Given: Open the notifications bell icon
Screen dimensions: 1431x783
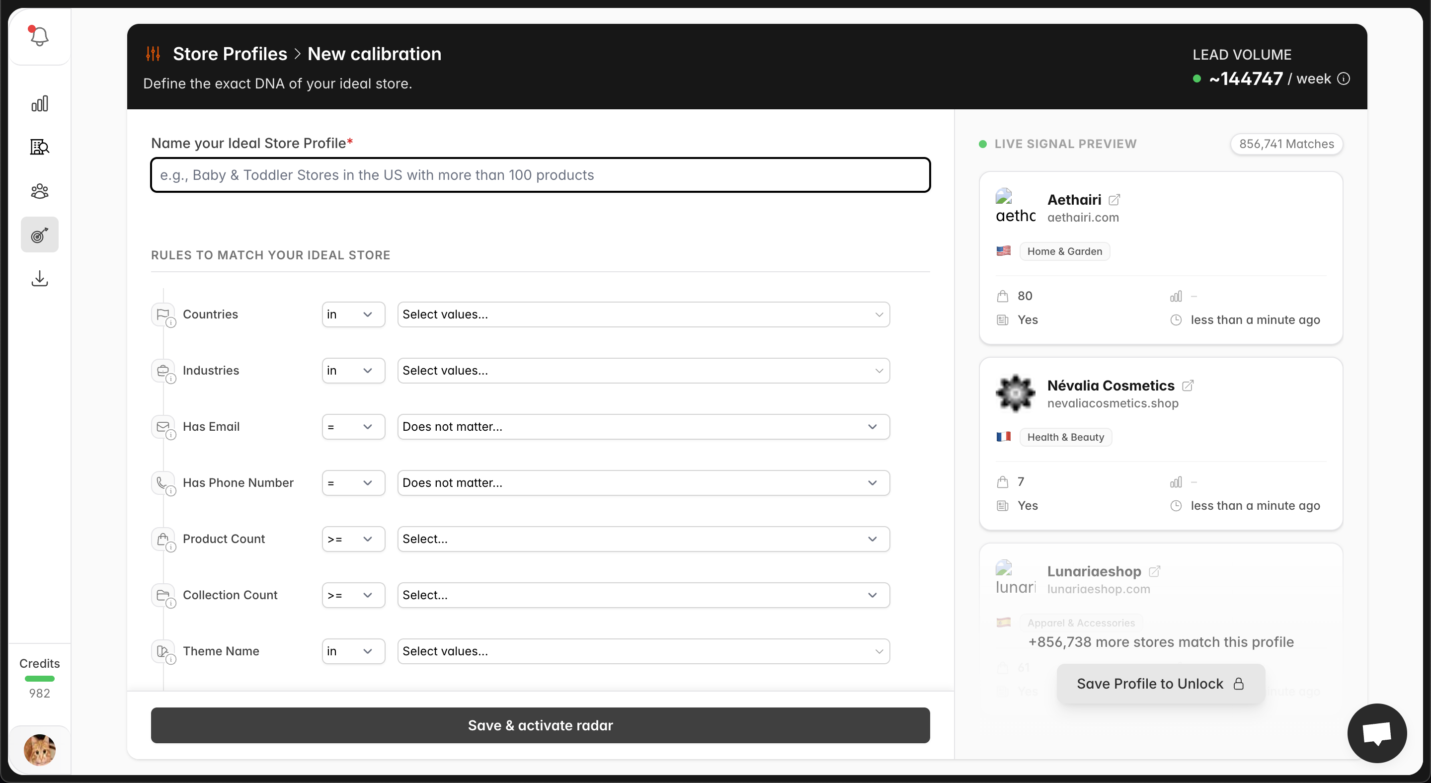Looking at the screenshot, I should tap(39, 37).
